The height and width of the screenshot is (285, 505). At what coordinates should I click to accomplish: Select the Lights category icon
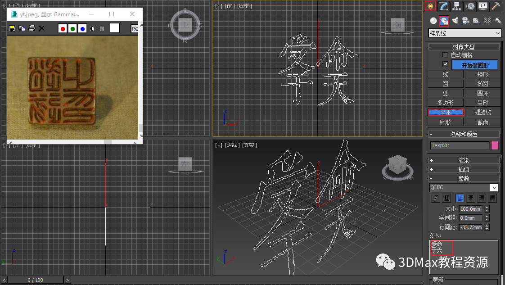(x=455, y=21)
